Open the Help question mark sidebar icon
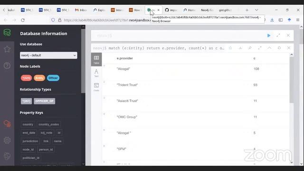The width and height of the screenshot is (304, 171). 7,66
